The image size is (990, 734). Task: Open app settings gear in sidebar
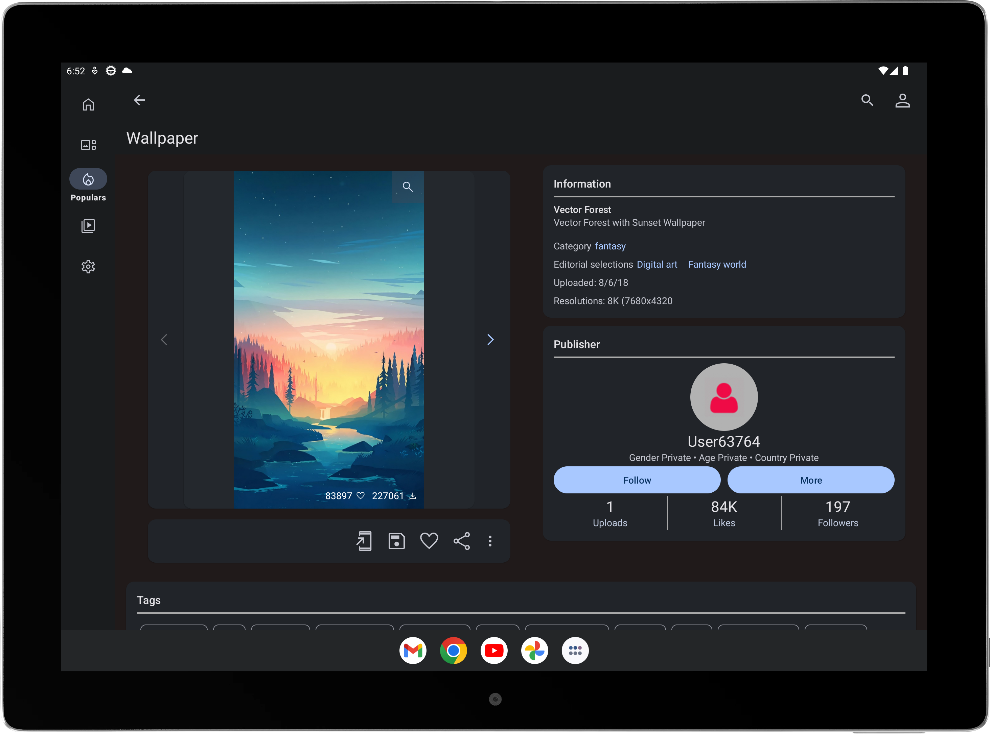tap(88, 267)
